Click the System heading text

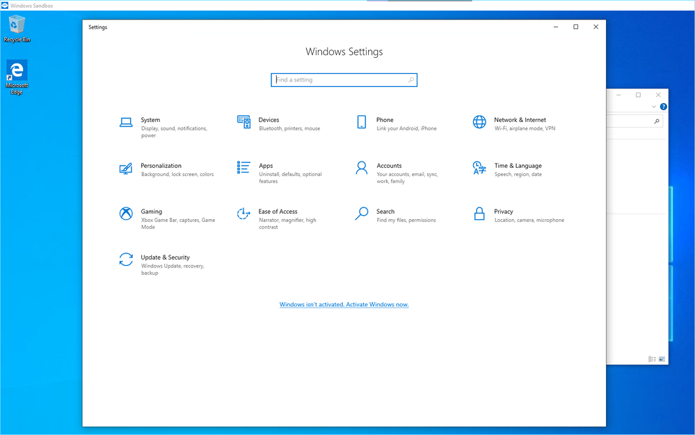click(x=150, y=120)
